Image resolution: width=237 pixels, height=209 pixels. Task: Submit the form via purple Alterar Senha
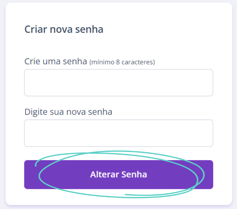tap(119, 175)
